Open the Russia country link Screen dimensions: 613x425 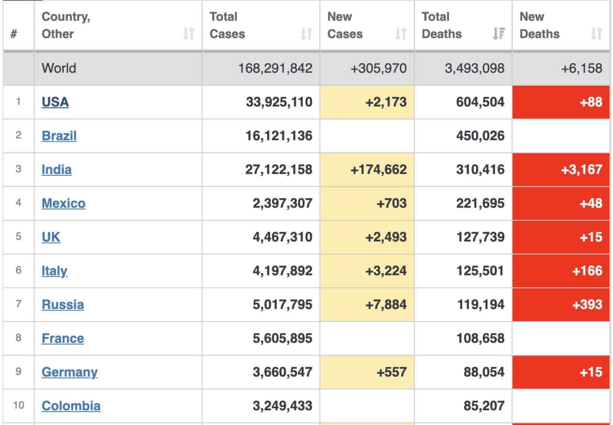tap(63, 305)
